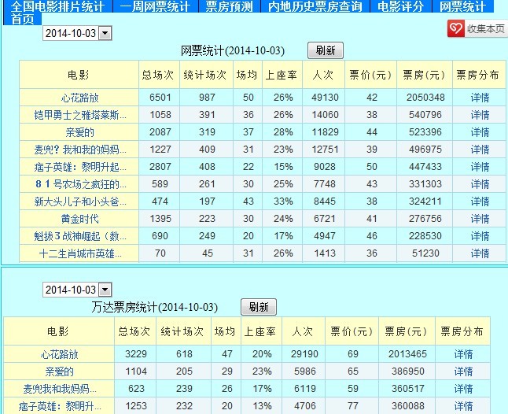508x414 pixels.
Task: Open 票房预测 tab
Action: pos(229,6)
